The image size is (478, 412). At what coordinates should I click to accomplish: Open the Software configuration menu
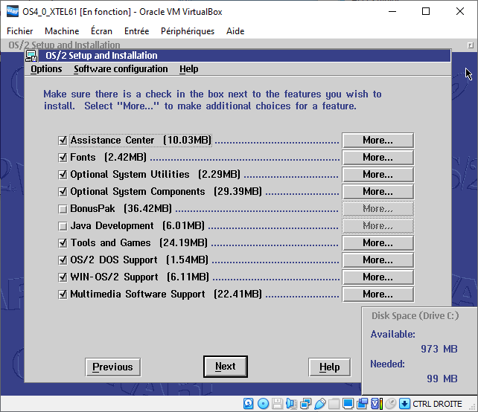tap(121, 69)
